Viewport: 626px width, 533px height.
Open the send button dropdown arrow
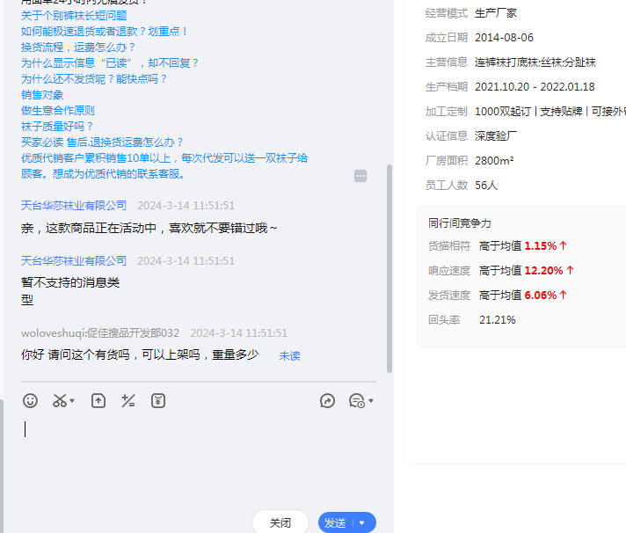pyautogui.click(x=362, y=522)
